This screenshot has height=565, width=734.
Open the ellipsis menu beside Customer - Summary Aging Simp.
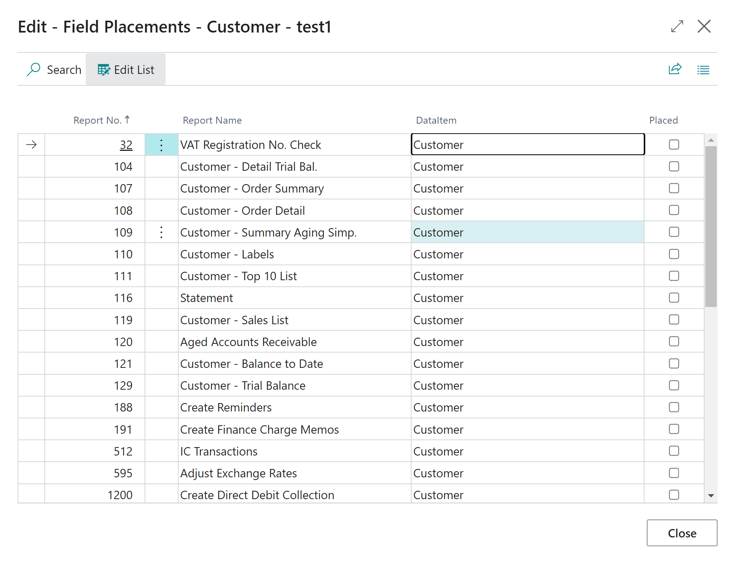coord(161,232)
